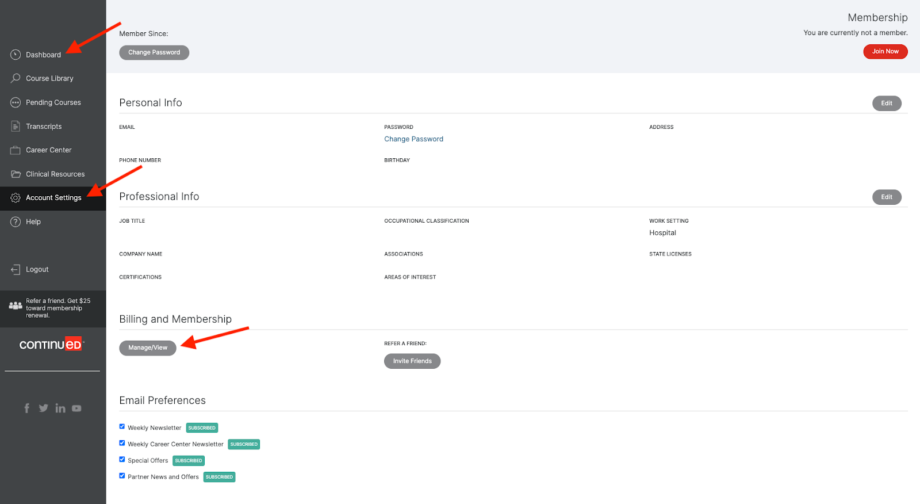Click the Help question mark icon

[x=16, y=222]
